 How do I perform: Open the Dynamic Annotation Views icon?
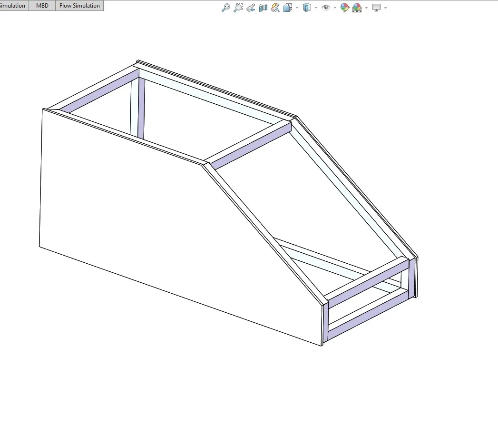pyautogui.click(x=275, y=8)
